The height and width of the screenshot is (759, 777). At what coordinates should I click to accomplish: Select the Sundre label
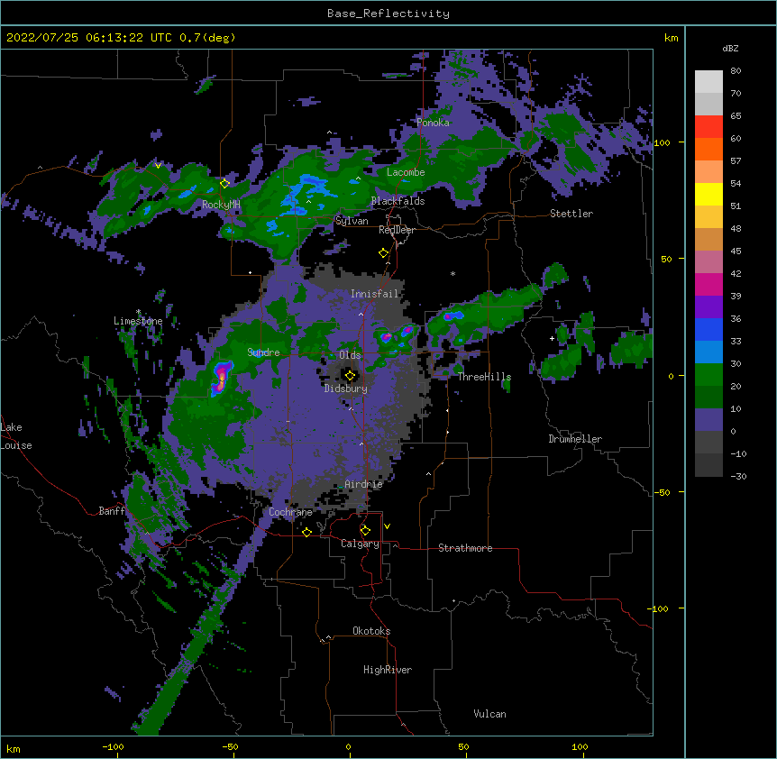coord(263,352)
